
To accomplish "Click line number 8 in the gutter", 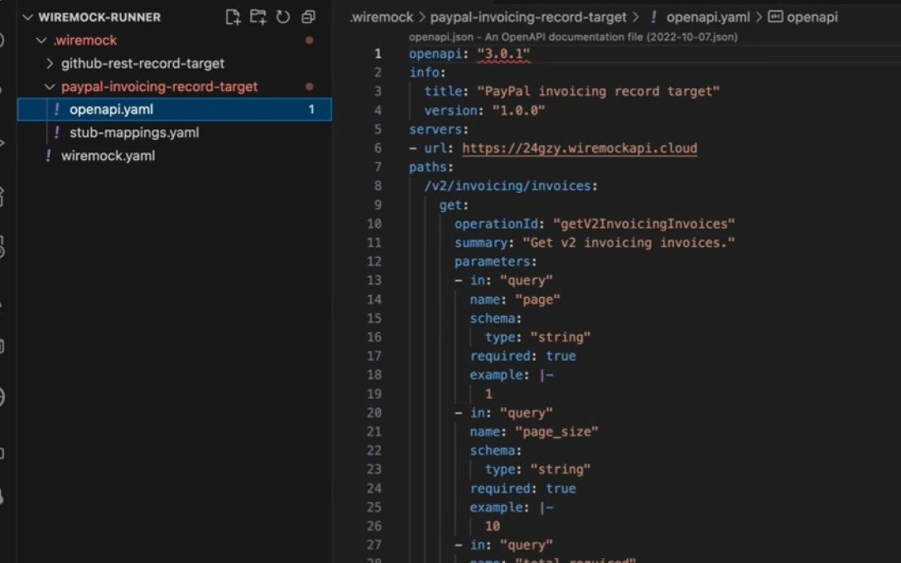I will tap(378, 185).
